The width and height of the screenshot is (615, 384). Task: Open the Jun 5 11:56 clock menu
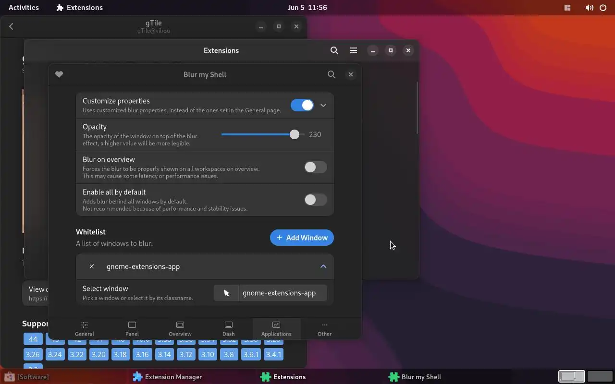pyautogui.click(x=307, y=8)
